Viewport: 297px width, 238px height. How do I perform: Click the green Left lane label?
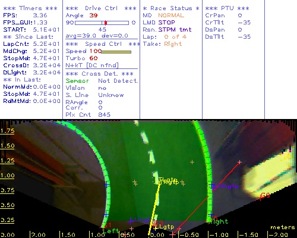tap(111, 231)
